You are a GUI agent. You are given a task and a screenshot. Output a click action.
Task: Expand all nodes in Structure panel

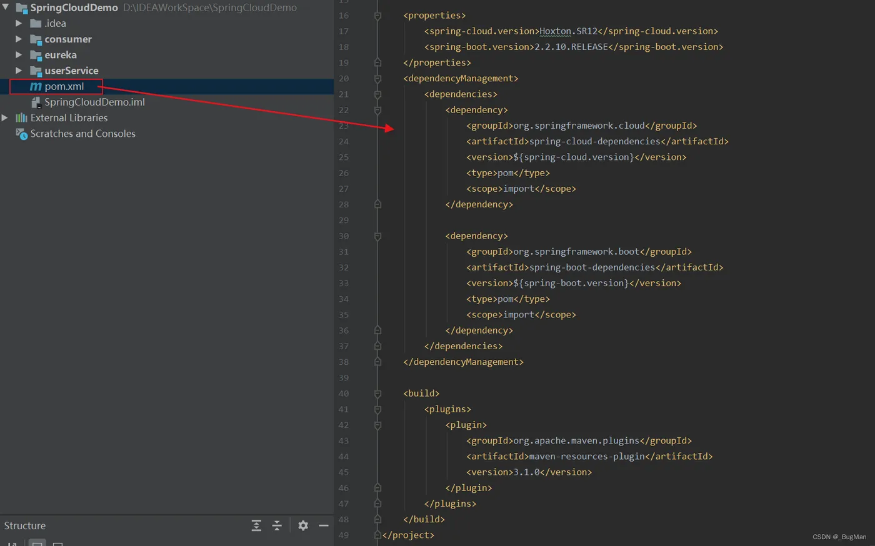coord(256,525)
